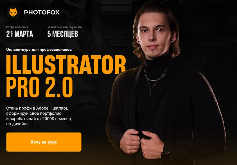Click 'Онлайн-курс для профессионалов' subtitle
This screenshot has width=237, height=165.
(39, 49)
